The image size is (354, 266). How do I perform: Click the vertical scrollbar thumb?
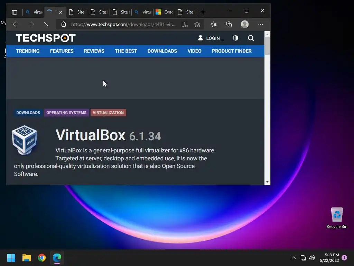267,46
